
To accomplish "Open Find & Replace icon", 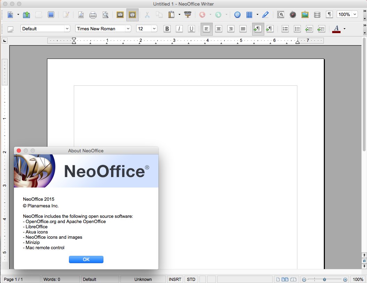I will tap(281, 15).
